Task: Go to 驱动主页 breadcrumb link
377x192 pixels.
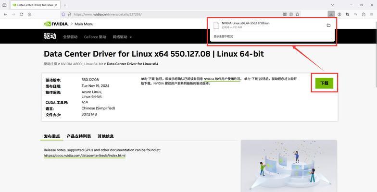Action: (x=50, y=64)
